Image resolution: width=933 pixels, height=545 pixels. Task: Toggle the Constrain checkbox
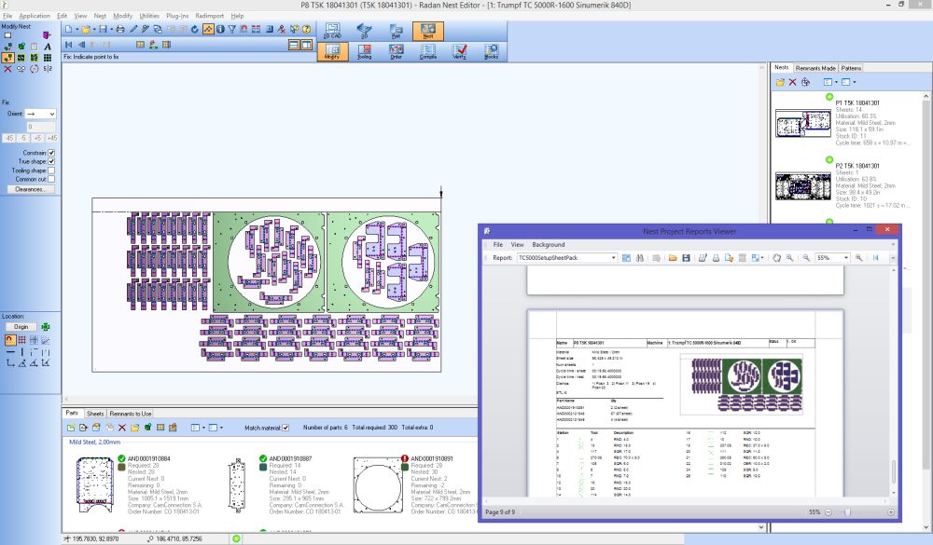50,153
